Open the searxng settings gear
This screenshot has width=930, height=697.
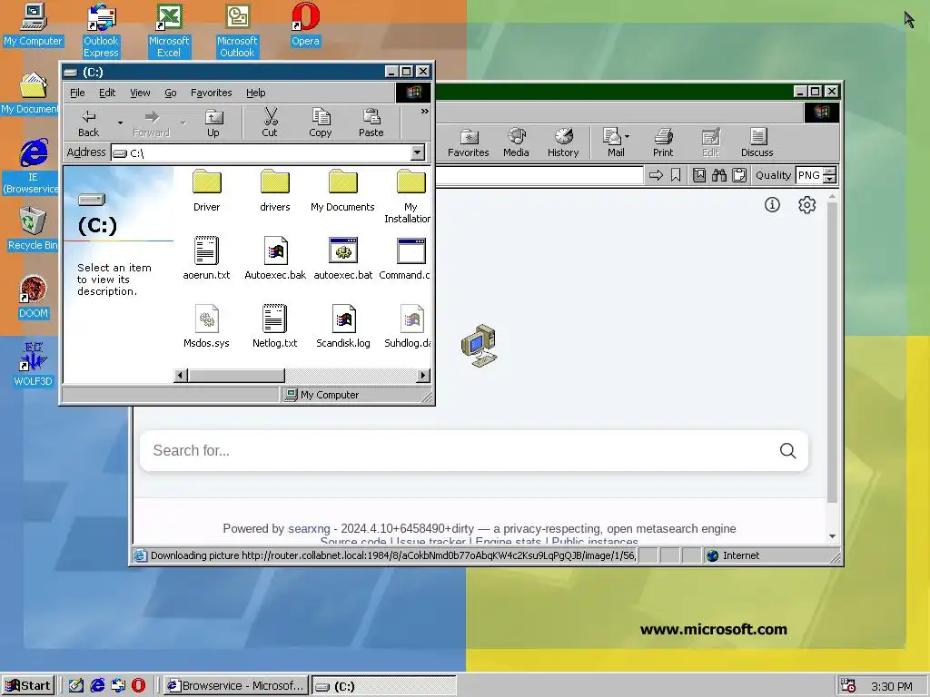[806, 204]
